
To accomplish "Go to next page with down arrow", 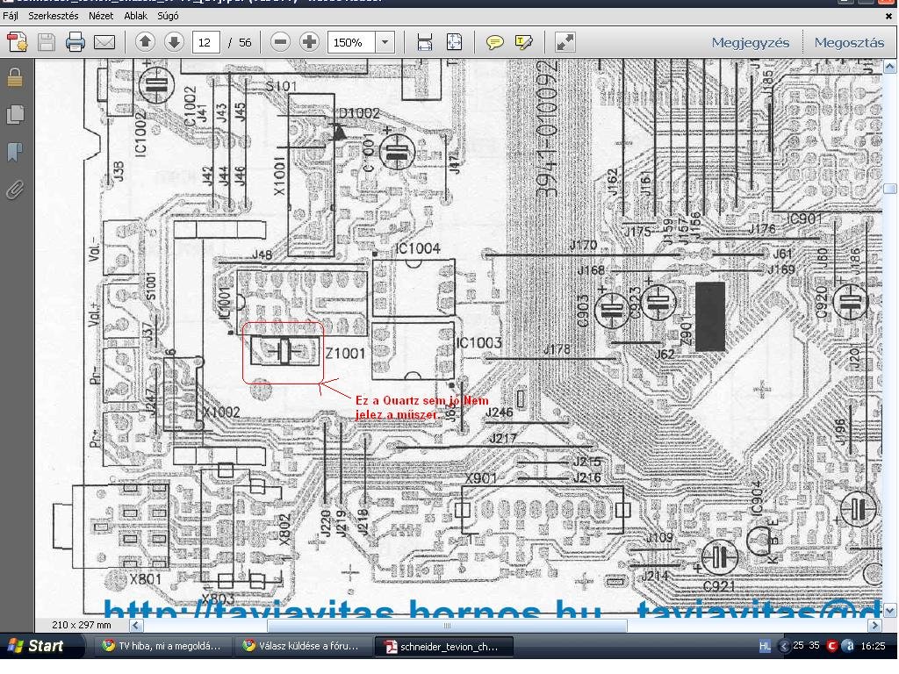I will click(175, 42).
